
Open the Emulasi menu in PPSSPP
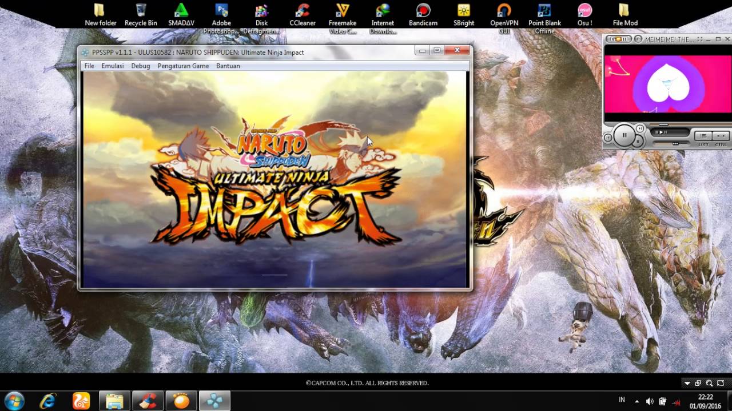point(113,66)
